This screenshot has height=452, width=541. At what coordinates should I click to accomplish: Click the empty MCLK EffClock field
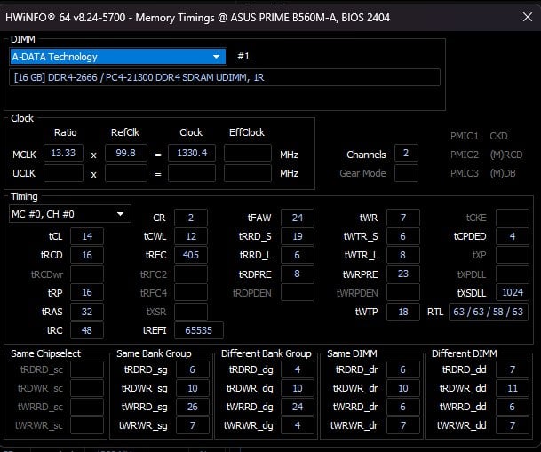pos(247,153)
